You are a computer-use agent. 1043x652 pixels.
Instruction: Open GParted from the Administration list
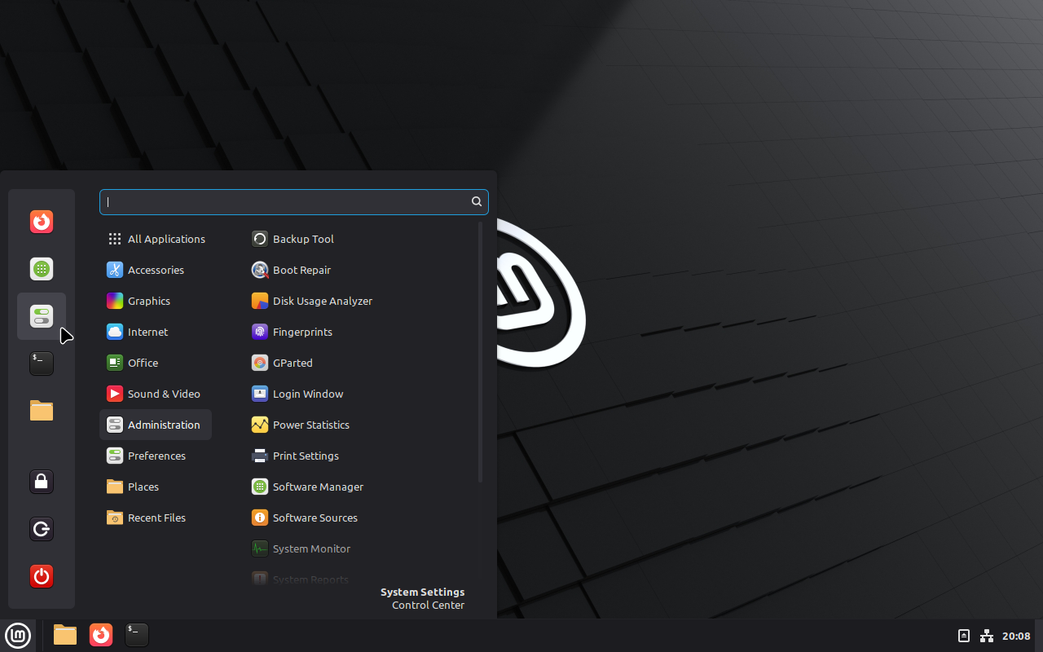click(292, 363)
